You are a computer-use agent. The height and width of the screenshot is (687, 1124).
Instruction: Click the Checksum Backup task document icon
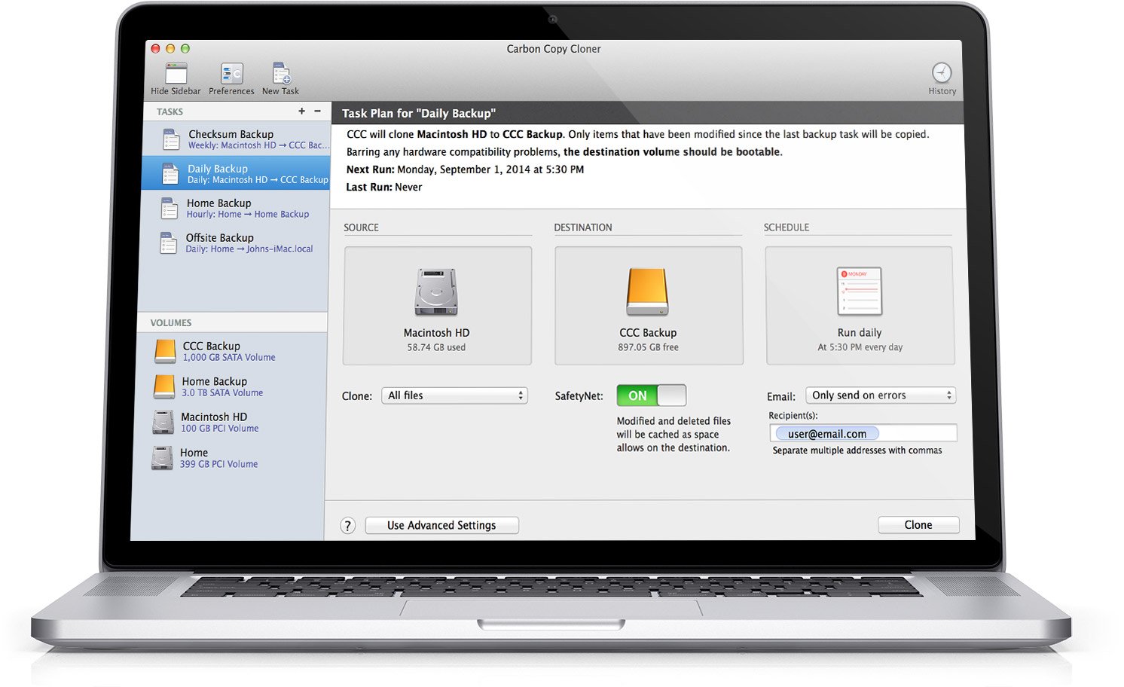[x=171, y=139]
